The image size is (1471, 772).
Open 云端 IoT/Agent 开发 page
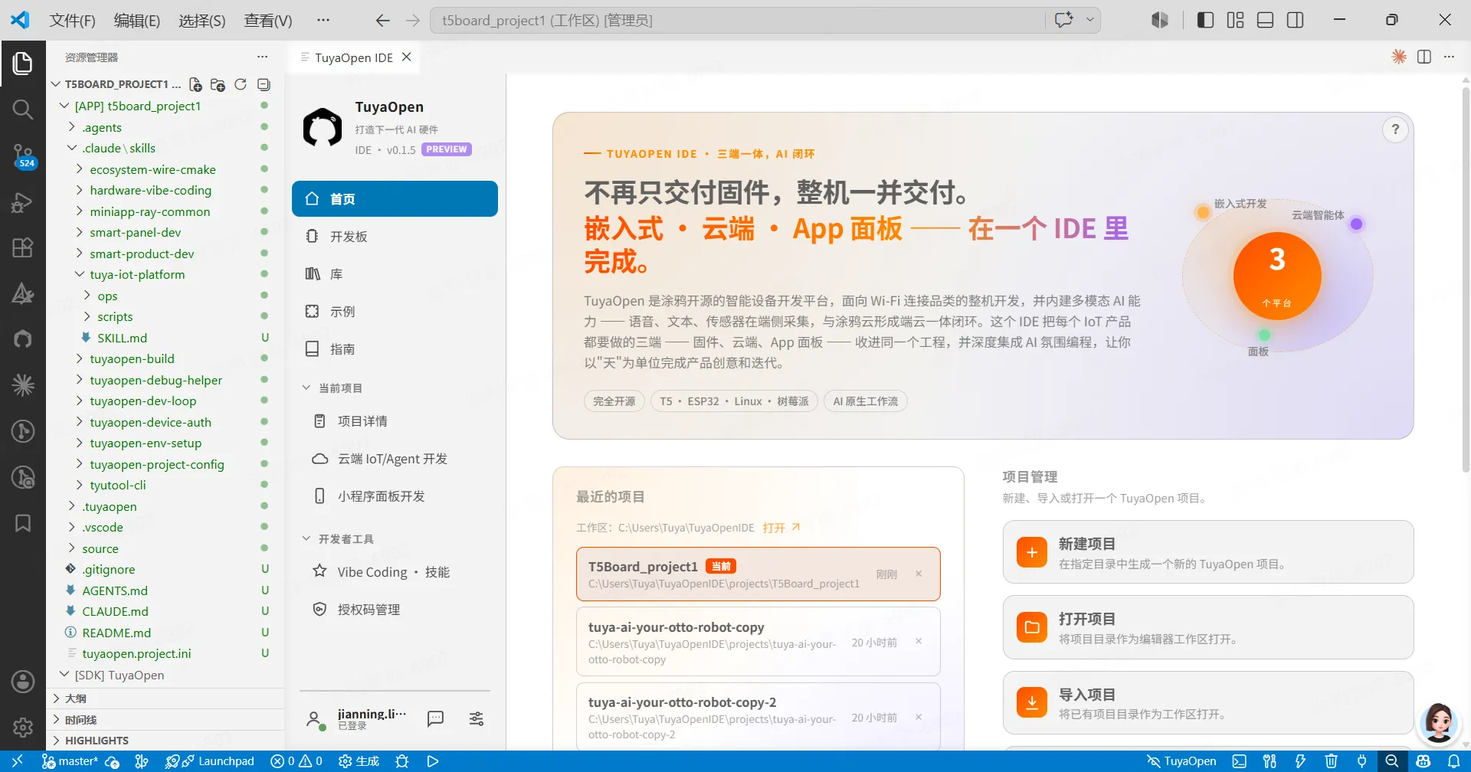point(395,459)
